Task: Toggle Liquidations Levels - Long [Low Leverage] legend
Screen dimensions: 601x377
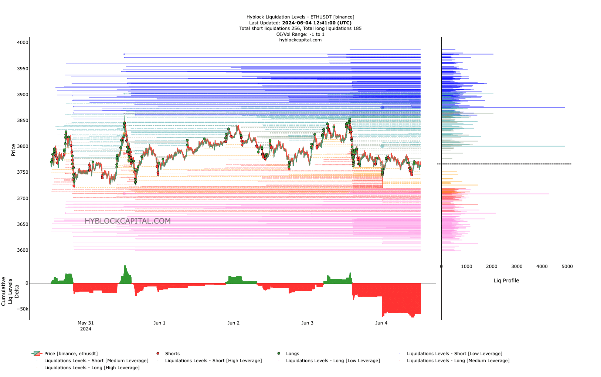Action: click(x=329, y=361)
